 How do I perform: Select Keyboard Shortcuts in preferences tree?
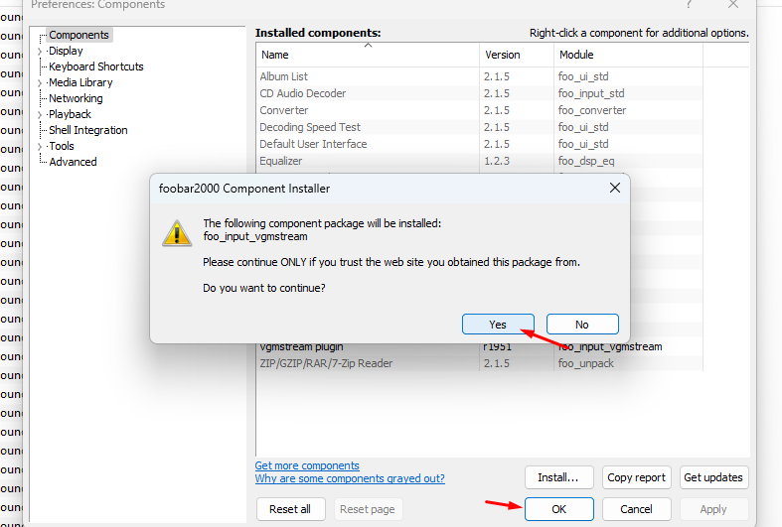[96, 66]
